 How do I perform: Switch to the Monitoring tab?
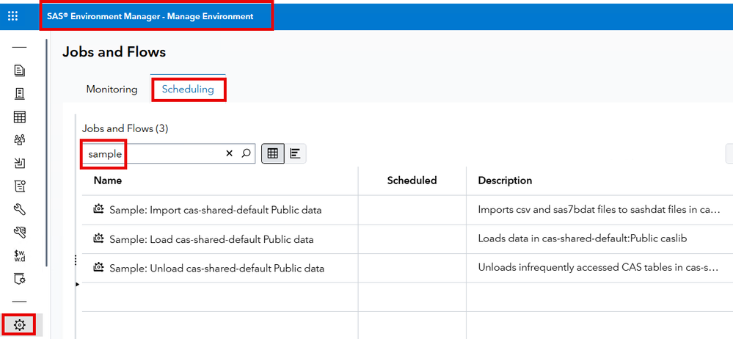click(x=112, y=90)
